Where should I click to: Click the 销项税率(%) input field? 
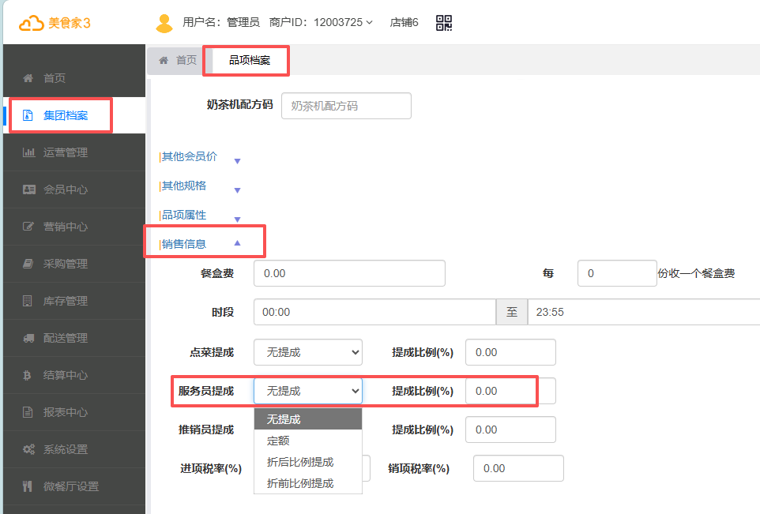(x=518, y=468)
